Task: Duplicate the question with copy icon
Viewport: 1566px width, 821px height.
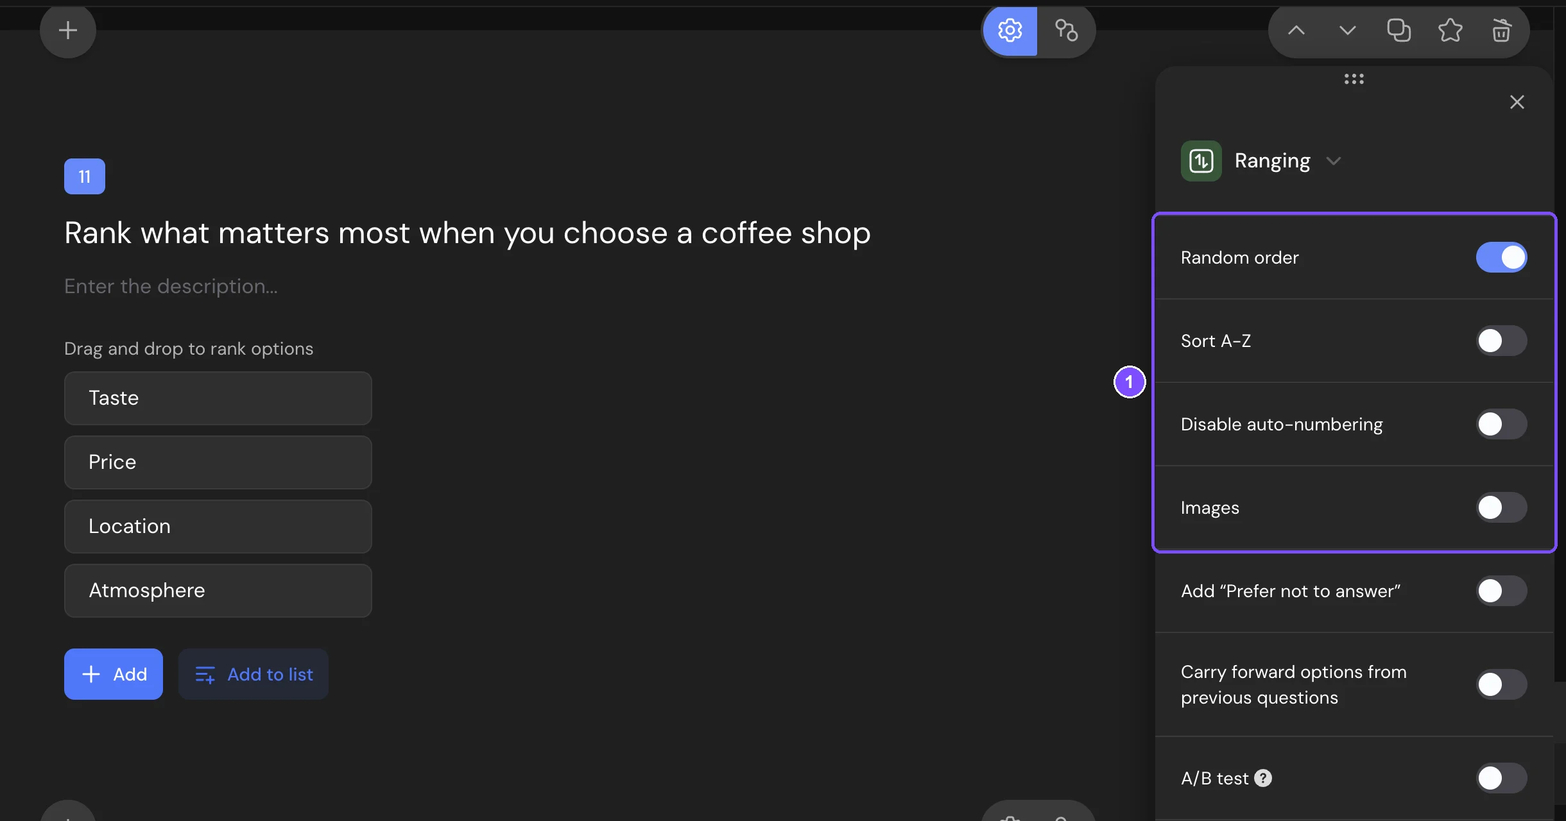Action: click(1398, 30)
